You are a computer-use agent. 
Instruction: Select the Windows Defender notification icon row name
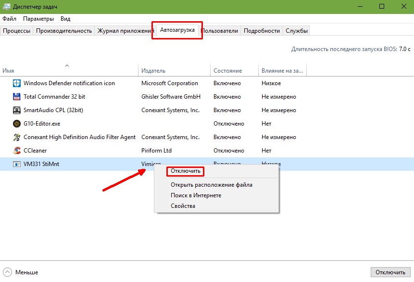pyautogui.click(x=69, y=83)
